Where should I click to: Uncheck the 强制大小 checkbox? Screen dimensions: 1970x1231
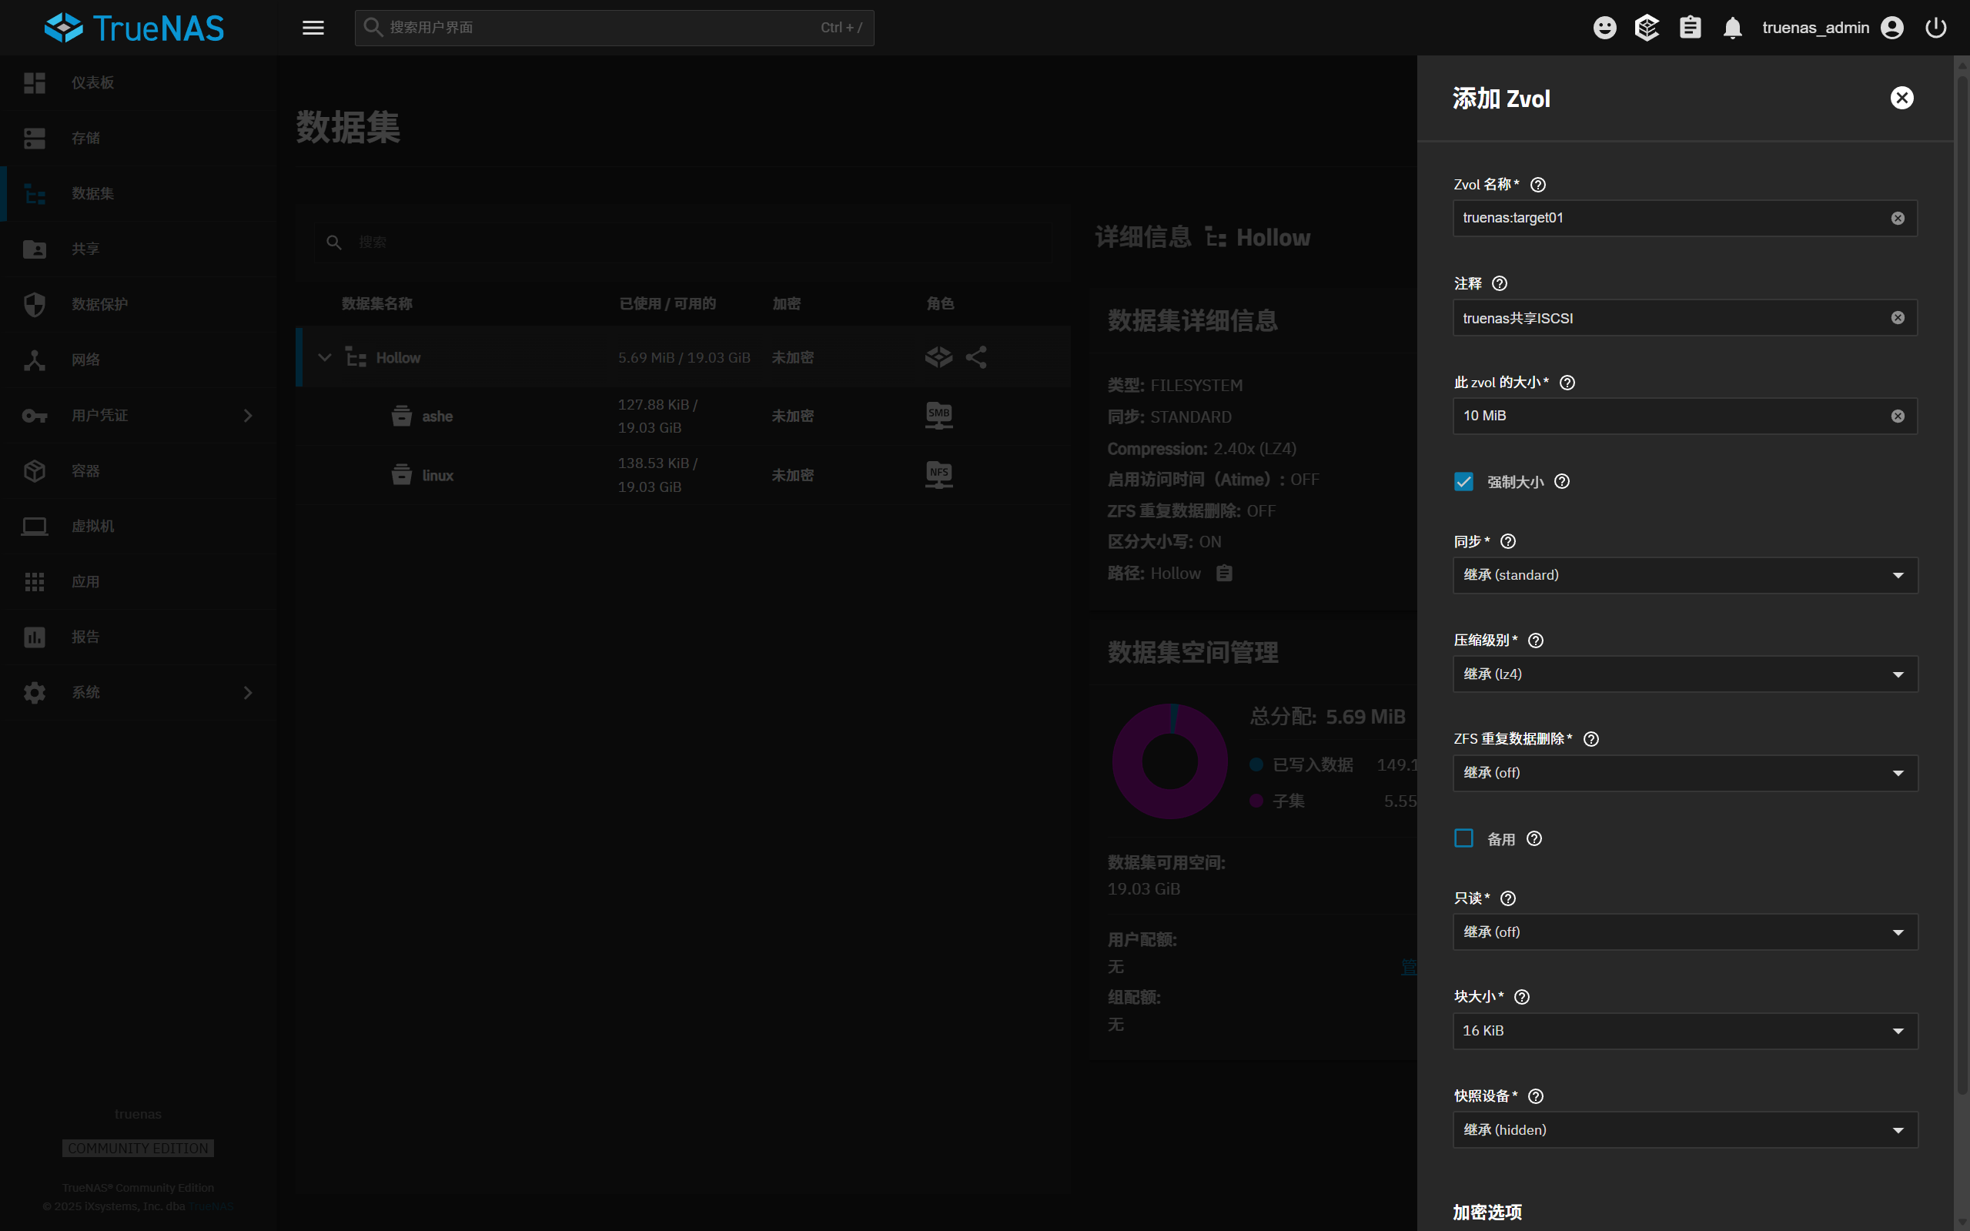pyautogui.click(x=1463, y=481)
